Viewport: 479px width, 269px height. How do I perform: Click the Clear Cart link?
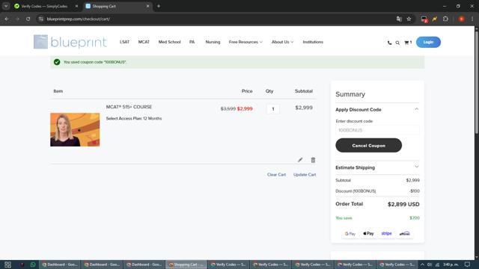[276, 175]
